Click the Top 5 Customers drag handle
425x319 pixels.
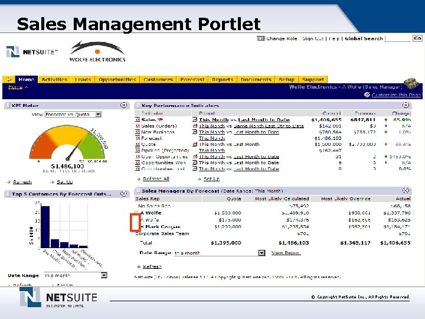tap(8, 194)
